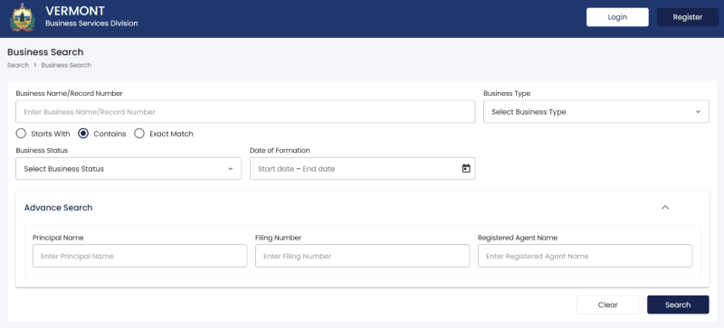Focus the Business Name/Record Number field
Screen dimensions: 724x328
pos(245,112)
